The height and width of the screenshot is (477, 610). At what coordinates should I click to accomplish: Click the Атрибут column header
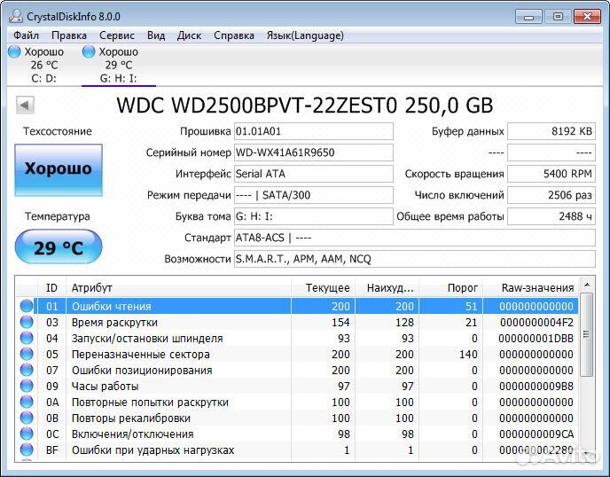178,288
